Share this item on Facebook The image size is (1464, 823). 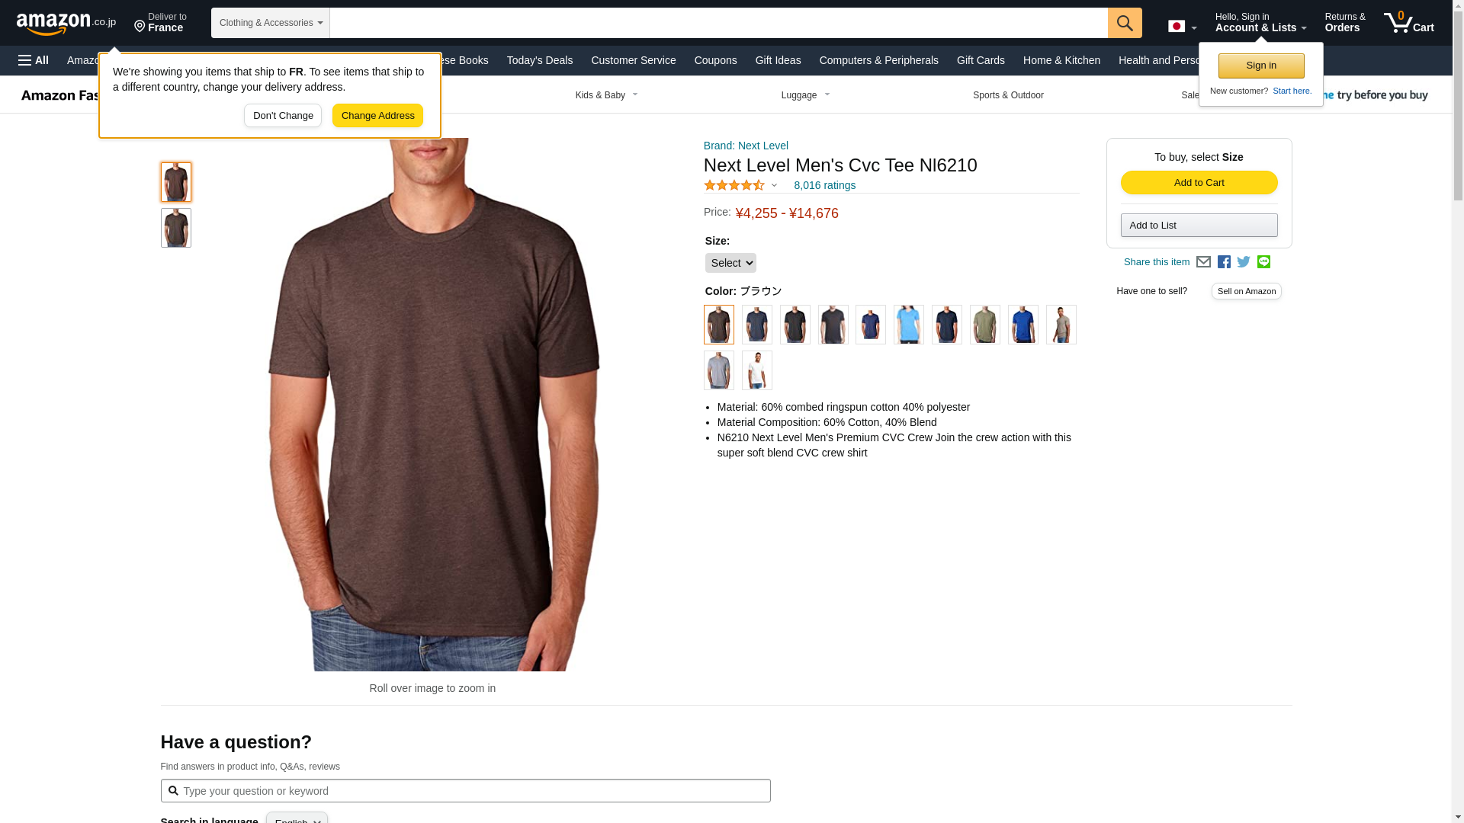1224,262
